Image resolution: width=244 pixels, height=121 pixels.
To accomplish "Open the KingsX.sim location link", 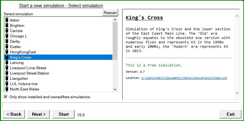I will click(184, 78).
